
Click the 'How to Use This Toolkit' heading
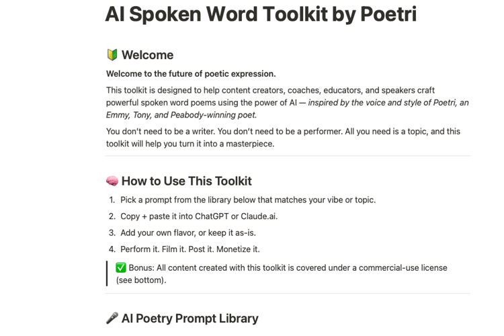(186, 181)
